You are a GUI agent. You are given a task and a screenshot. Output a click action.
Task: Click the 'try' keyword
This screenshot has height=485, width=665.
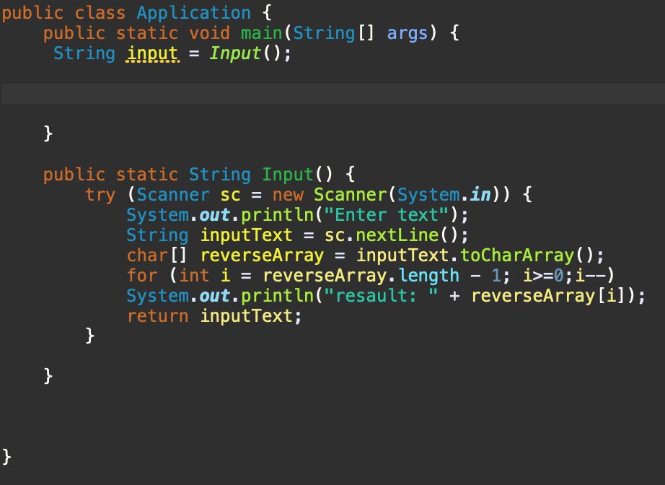[x=100, y=196]
